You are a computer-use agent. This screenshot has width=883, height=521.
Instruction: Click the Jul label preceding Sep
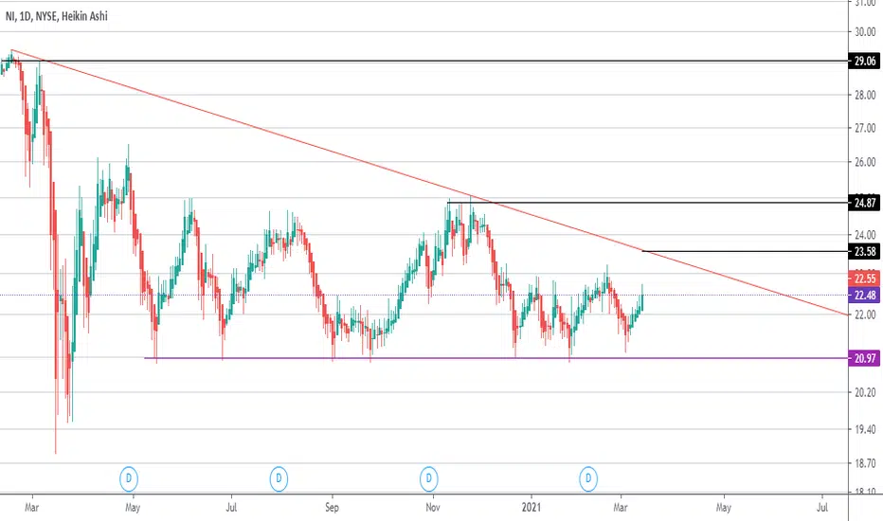(x=231, y=508)
